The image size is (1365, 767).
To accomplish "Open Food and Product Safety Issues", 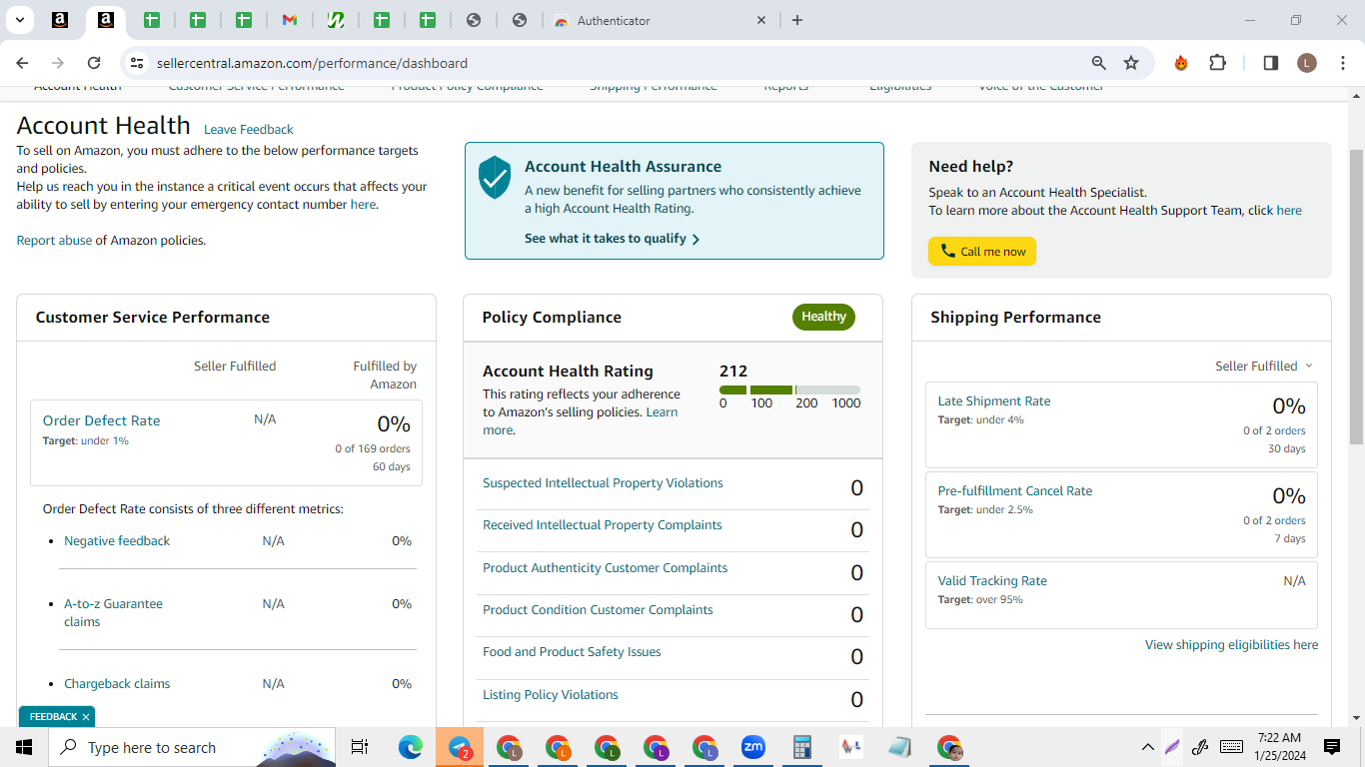I will tap(573, 652).
